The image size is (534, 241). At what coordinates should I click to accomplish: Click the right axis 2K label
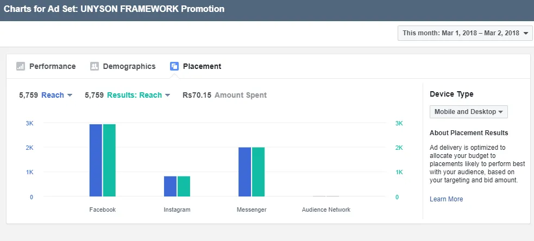[x=399, y=148]
